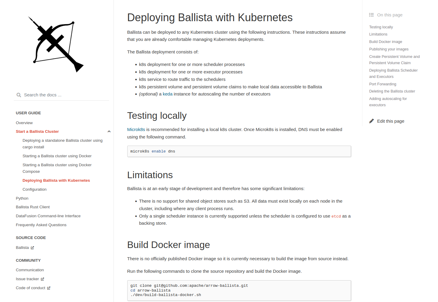This screenshot has height=302, width=438.
Task: Open Starting a Ballista cluster using Docker
Action: click(57, 156)
